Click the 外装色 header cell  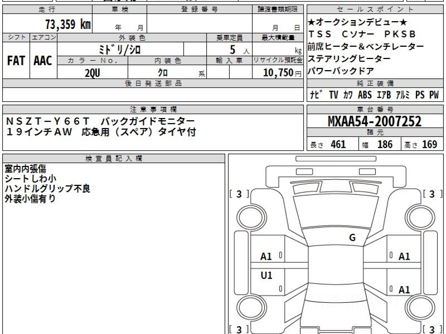pyautogui.click(x=132, y=37)
